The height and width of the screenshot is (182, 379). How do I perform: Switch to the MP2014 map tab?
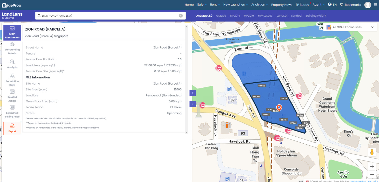[x=235, y=16]
